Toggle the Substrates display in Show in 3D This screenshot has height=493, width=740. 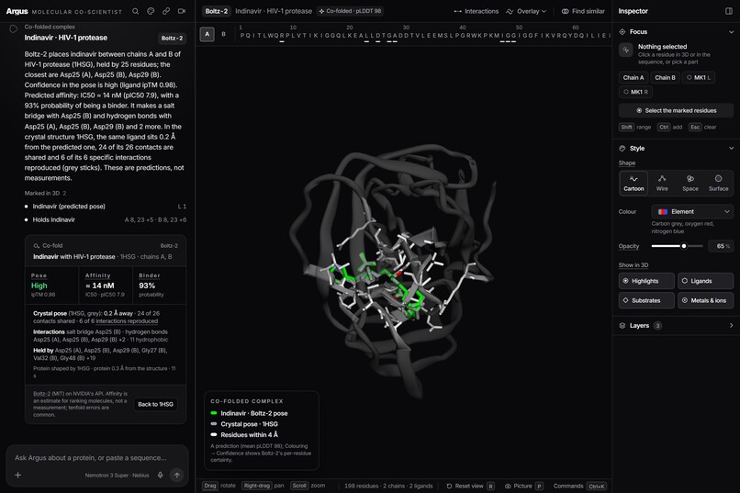[646, 300]
